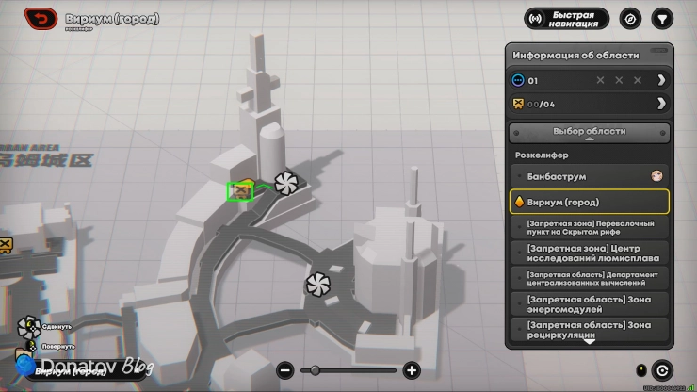Click the Информация об области panel header
Viewport: 697px width, 392px height.
575,56
